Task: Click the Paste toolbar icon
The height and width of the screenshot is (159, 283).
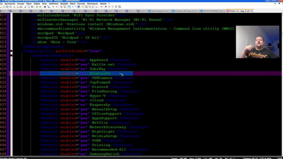Action: point(32,7)
